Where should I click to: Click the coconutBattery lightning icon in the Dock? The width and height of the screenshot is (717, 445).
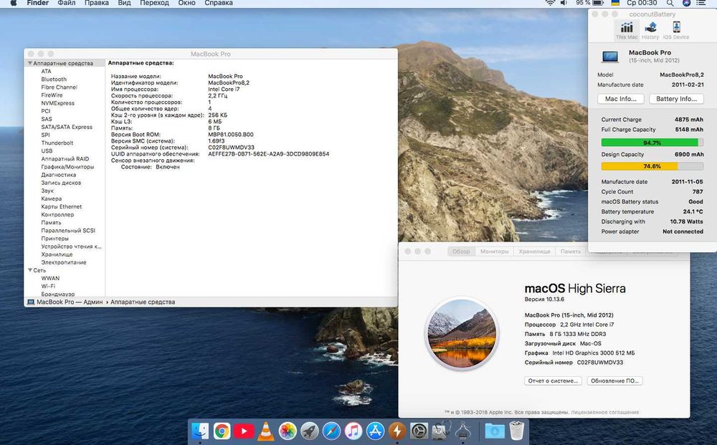point(397,431)
